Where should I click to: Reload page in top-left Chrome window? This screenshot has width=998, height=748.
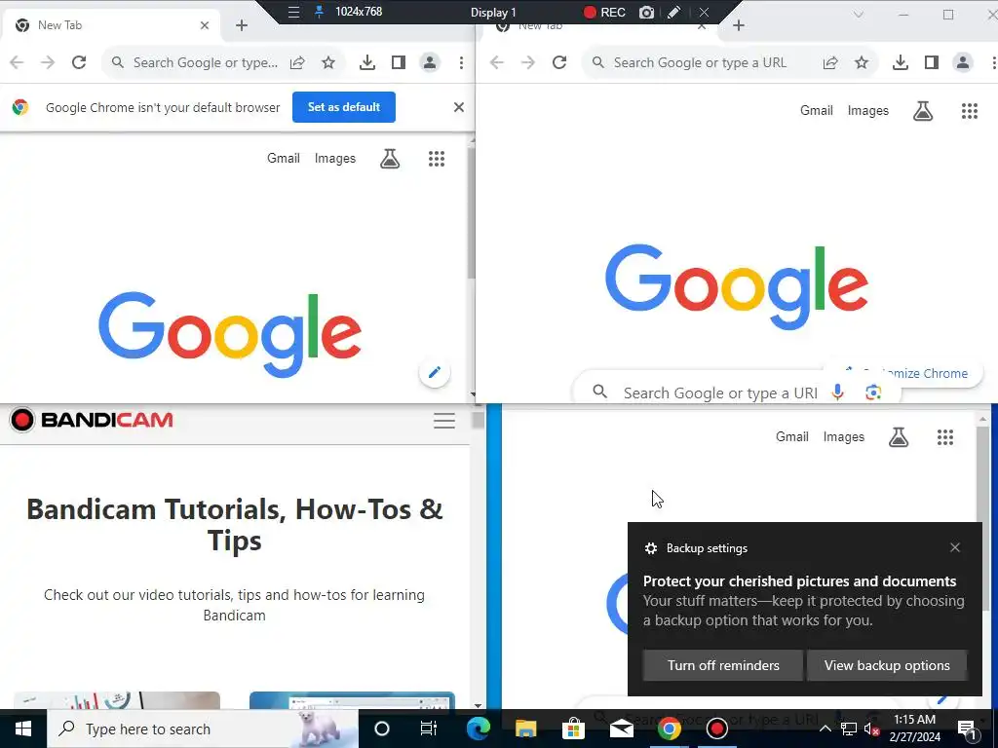tap(79, 62)
